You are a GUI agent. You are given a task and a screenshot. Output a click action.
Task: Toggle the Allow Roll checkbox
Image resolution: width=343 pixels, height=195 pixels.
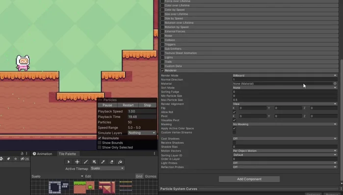click(x=234, y=112)
